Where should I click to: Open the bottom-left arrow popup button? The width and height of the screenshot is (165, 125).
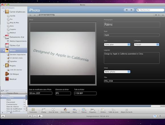click(x=3, y=116)
